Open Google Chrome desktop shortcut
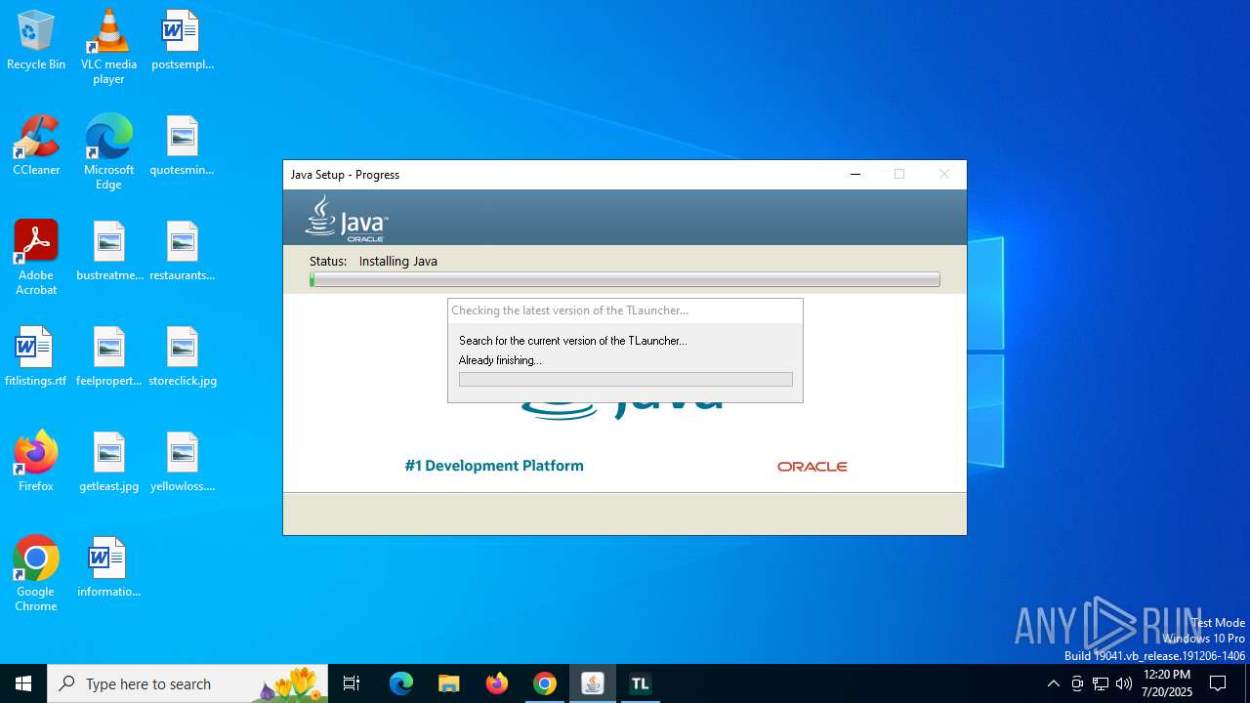The height and width of the screenshot is (703, 1250). pyautogui.click(x=36, y=574)
